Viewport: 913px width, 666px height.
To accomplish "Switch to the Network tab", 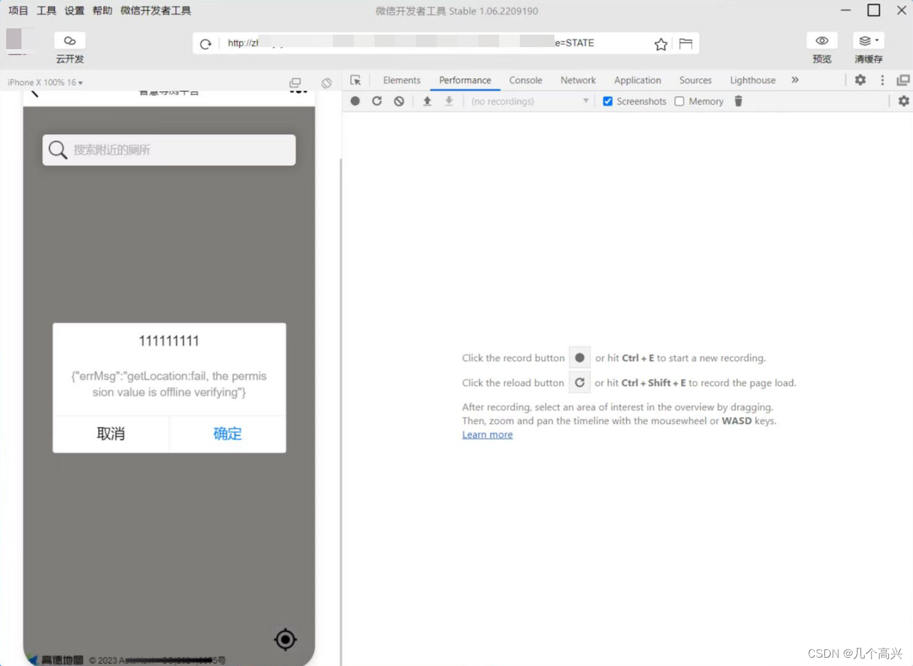I will tap(578, 80).
